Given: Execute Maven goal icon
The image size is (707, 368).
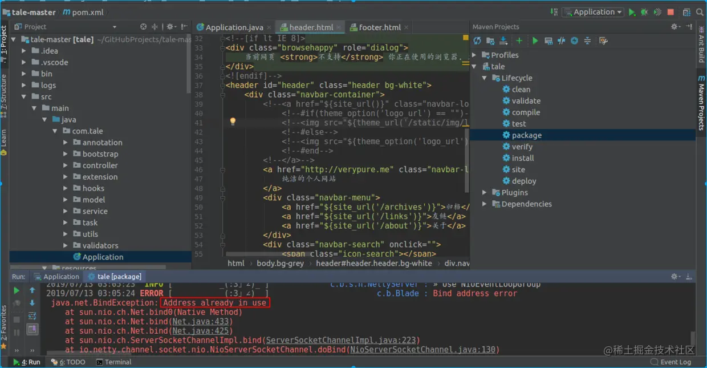Looking at the screenshot, I should (x=548, y=41).
